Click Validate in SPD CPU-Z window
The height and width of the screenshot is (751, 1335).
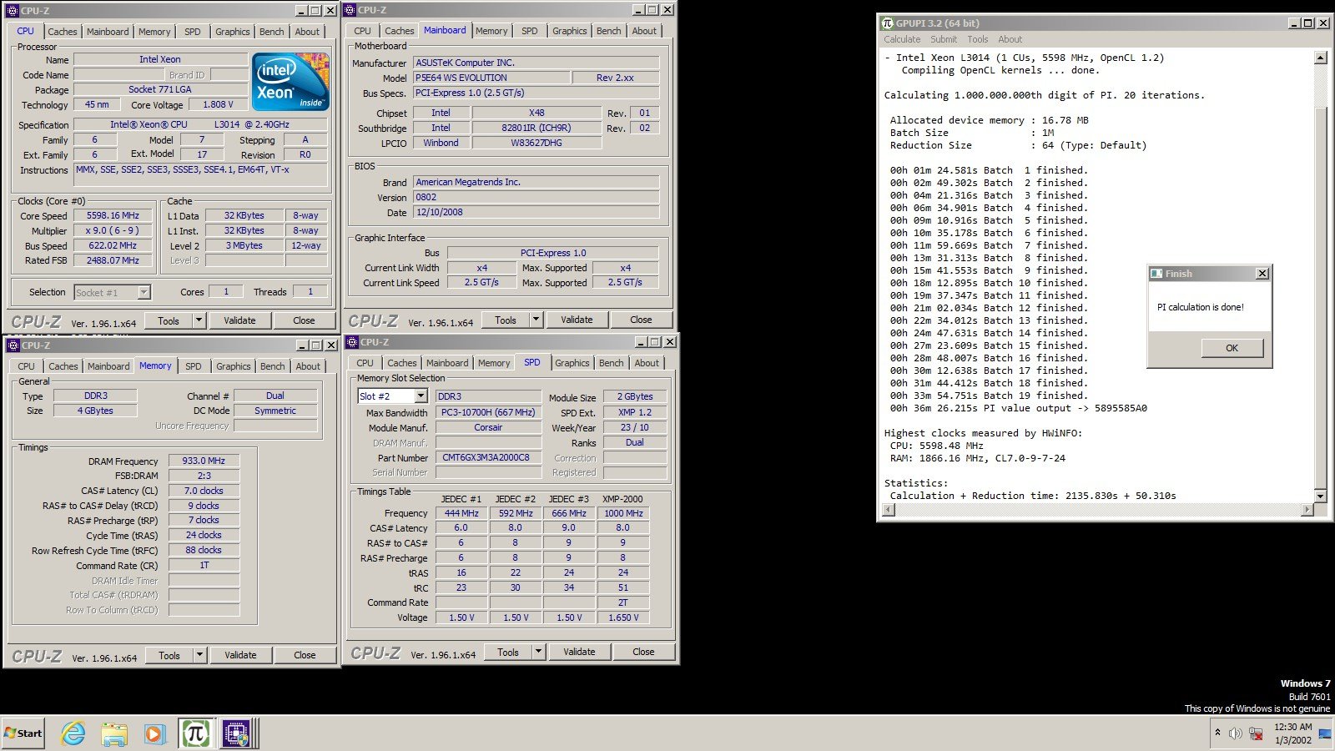579,652
